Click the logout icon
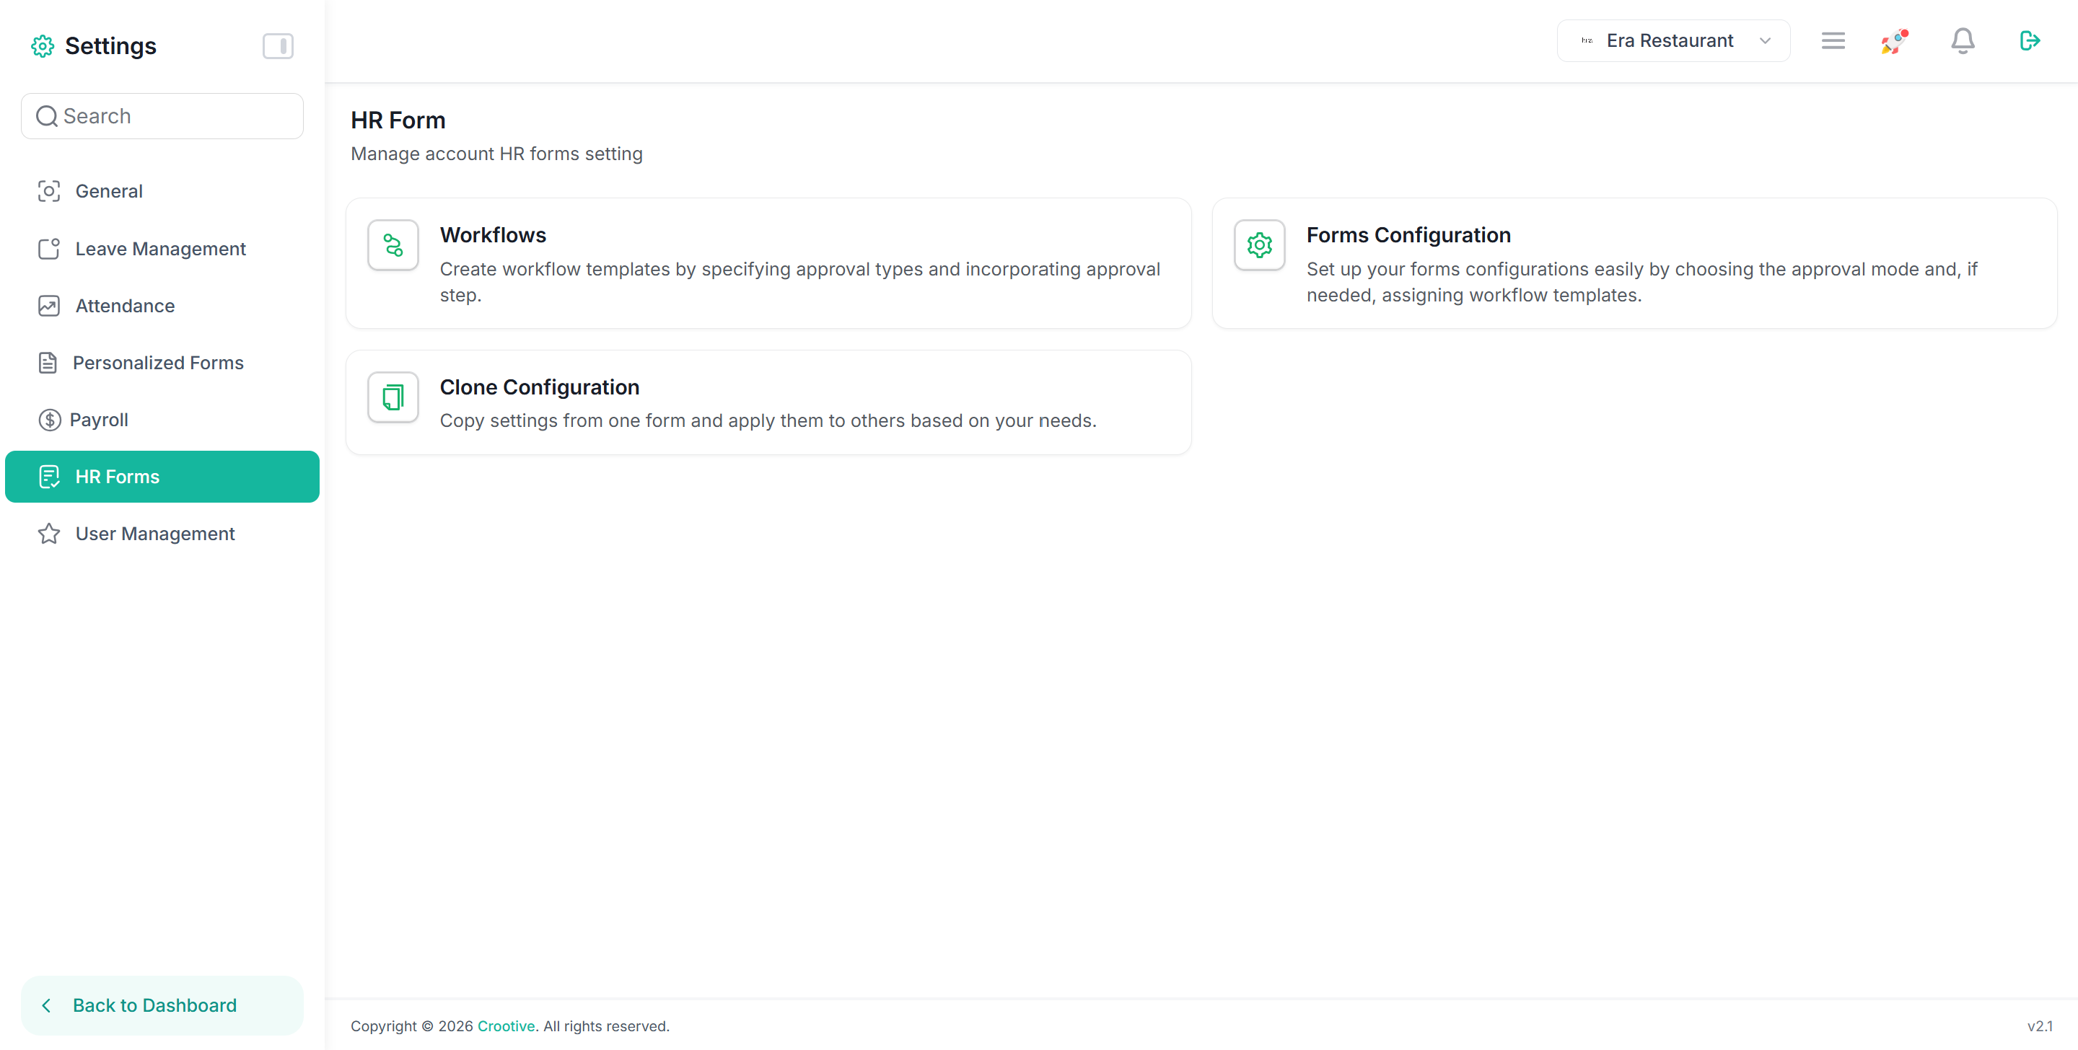This screenshot has width=2078, height=1050. point(2030,40)
